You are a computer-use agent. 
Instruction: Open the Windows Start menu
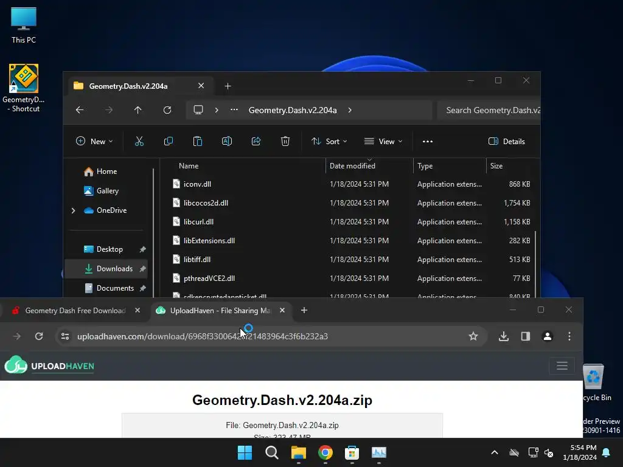245,452
